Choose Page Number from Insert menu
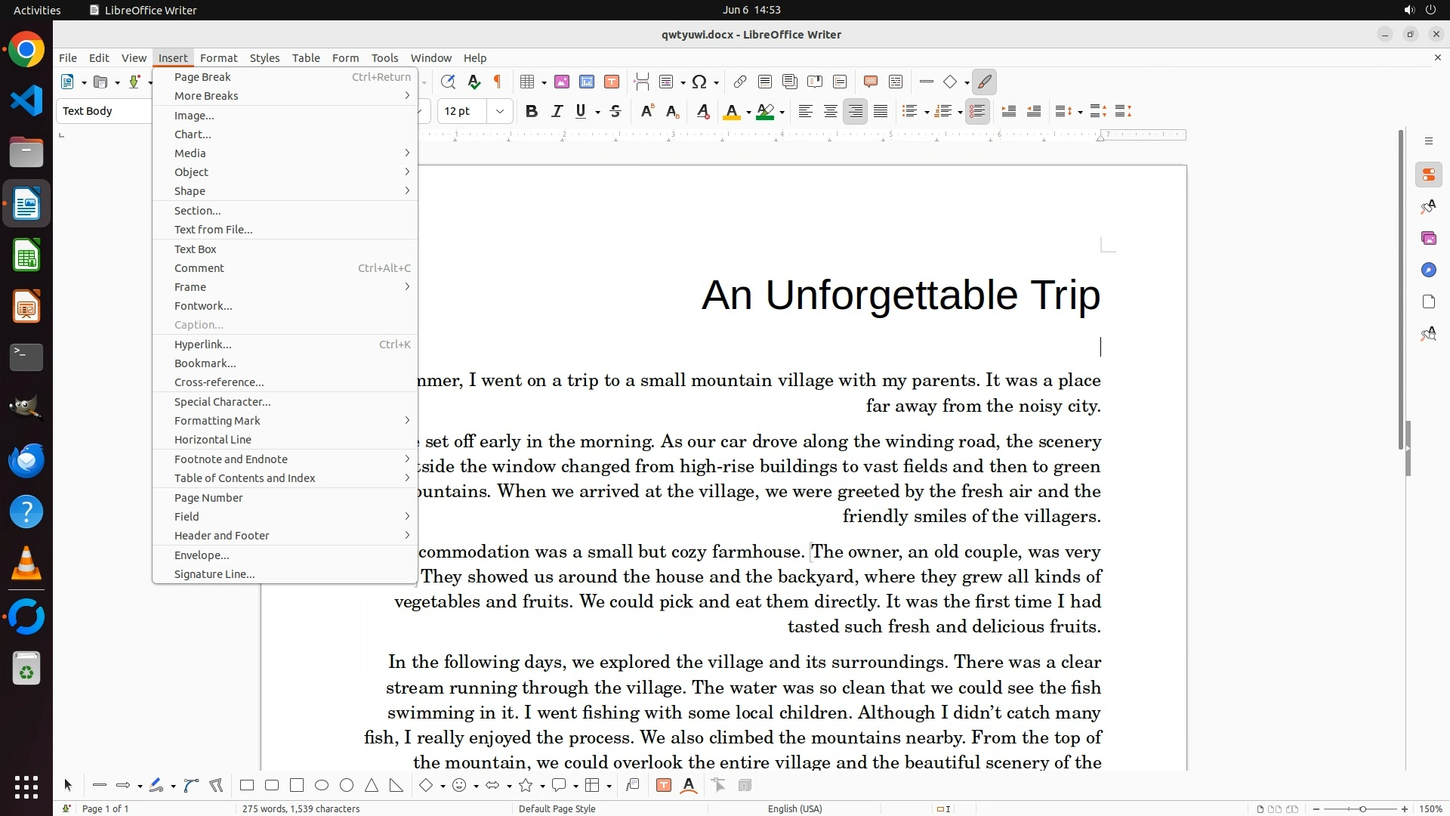1450x816 pixels. 208,498
